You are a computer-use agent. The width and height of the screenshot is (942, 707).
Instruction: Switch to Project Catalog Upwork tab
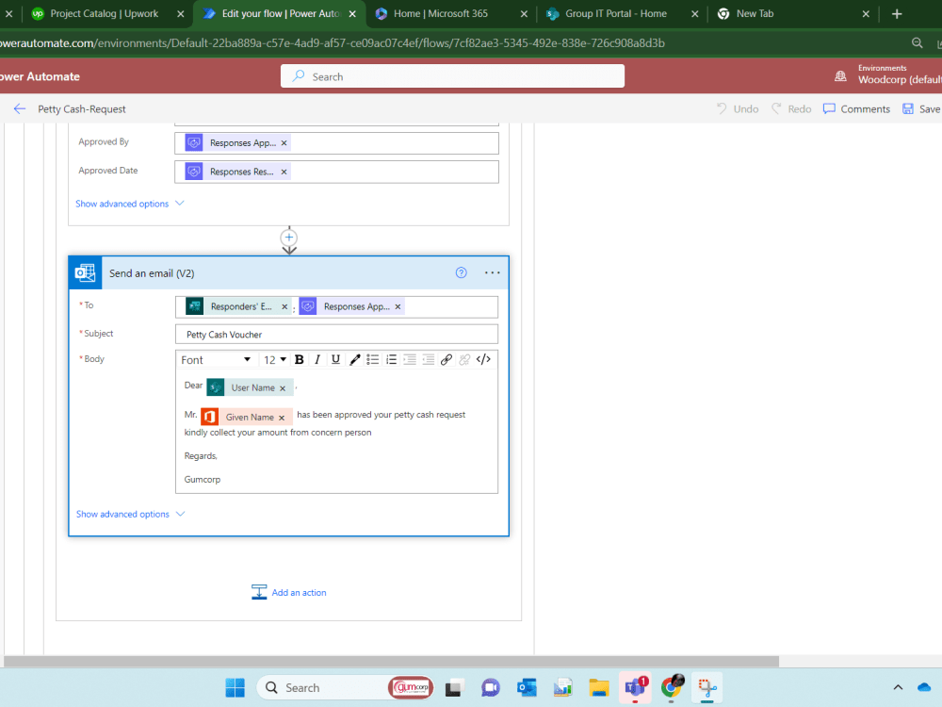click(x=104, y=13)
